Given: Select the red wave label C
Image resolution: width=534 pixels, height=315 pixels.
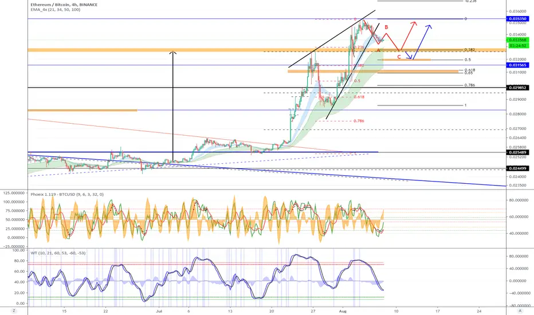Looking at the screenshot, I should click(x=399, y=57).
